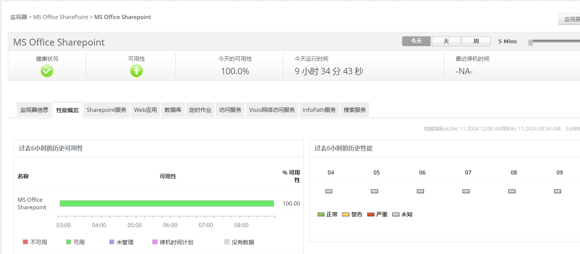Click the purple 未管理 legend swatch
Viewport: 580px width, 254px height.
(x=112, y=242)
